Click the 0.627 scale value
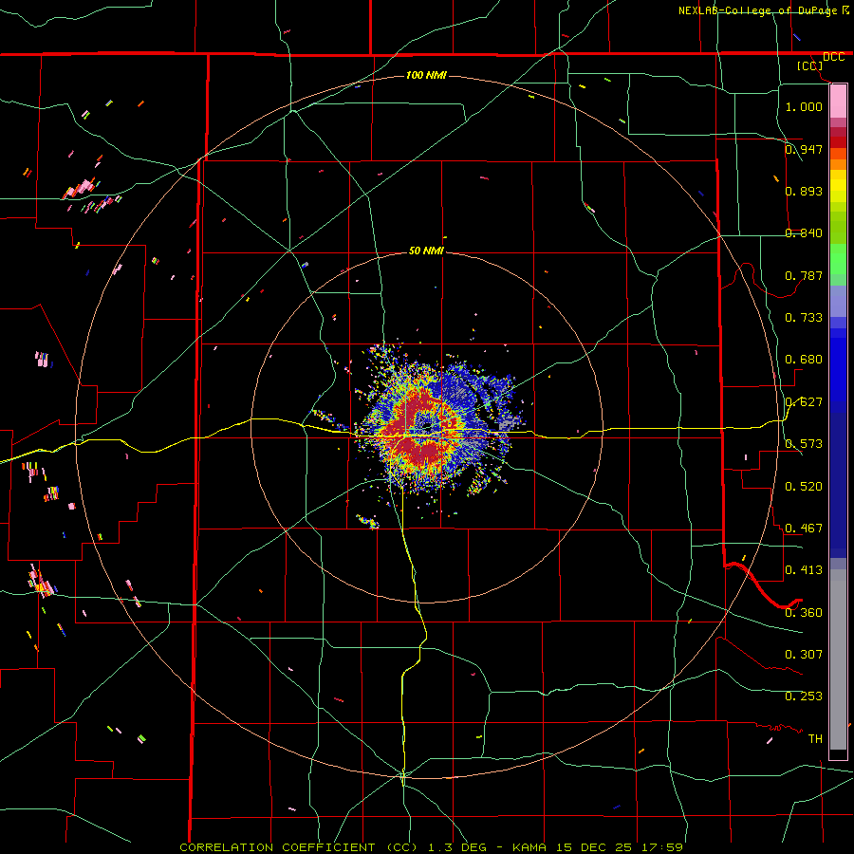 point(804,402)
